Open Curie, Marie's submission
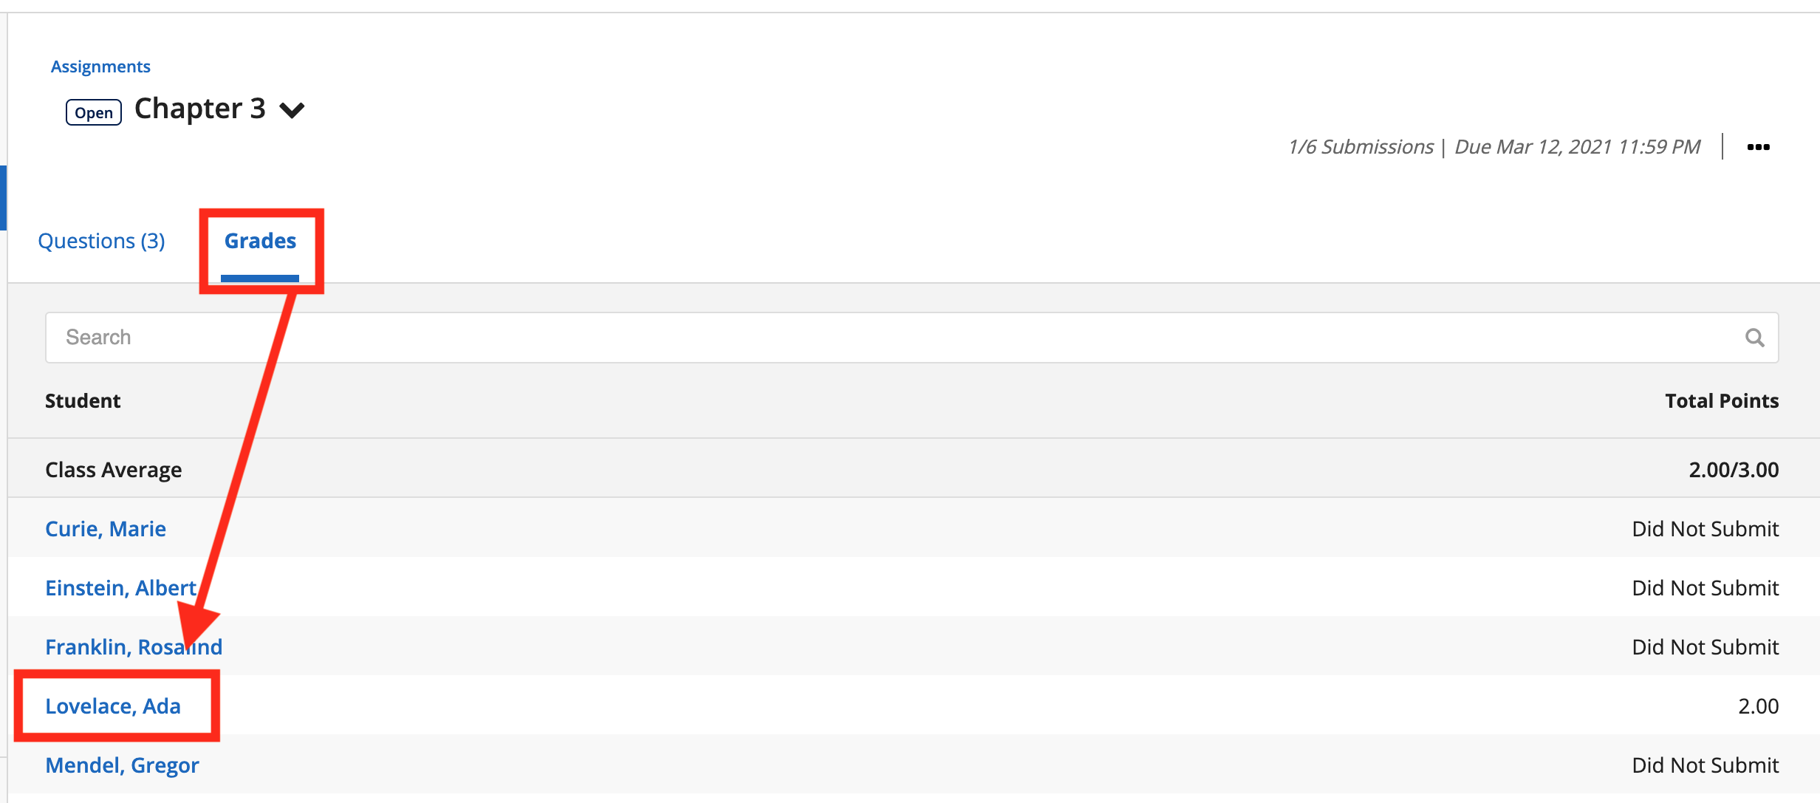This screenshot has height=803, width=1820. click(x=106, y=529)
